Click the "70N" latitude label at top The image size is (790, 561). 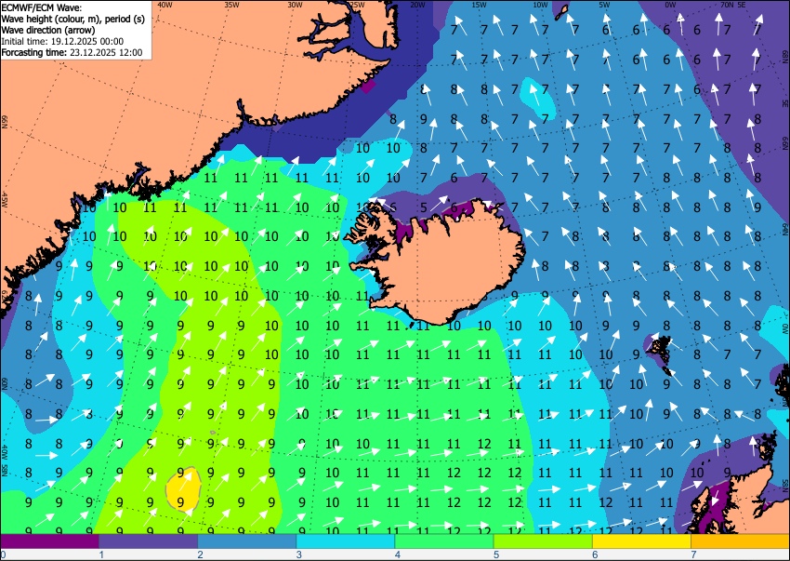coord(727,5)
